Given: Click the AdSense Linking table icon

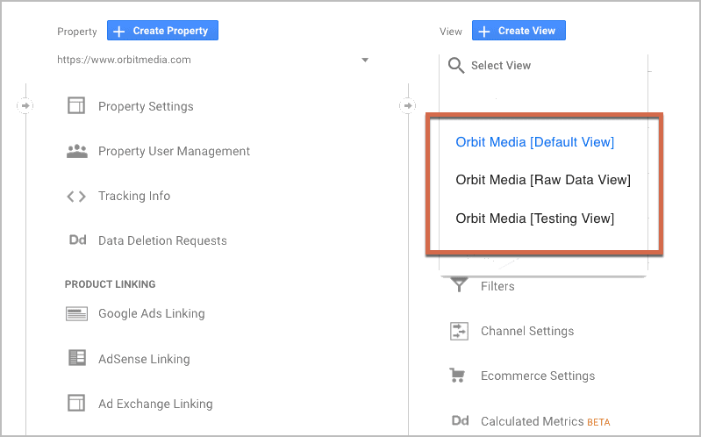Looking at the screenshot, I should (77, 358).
